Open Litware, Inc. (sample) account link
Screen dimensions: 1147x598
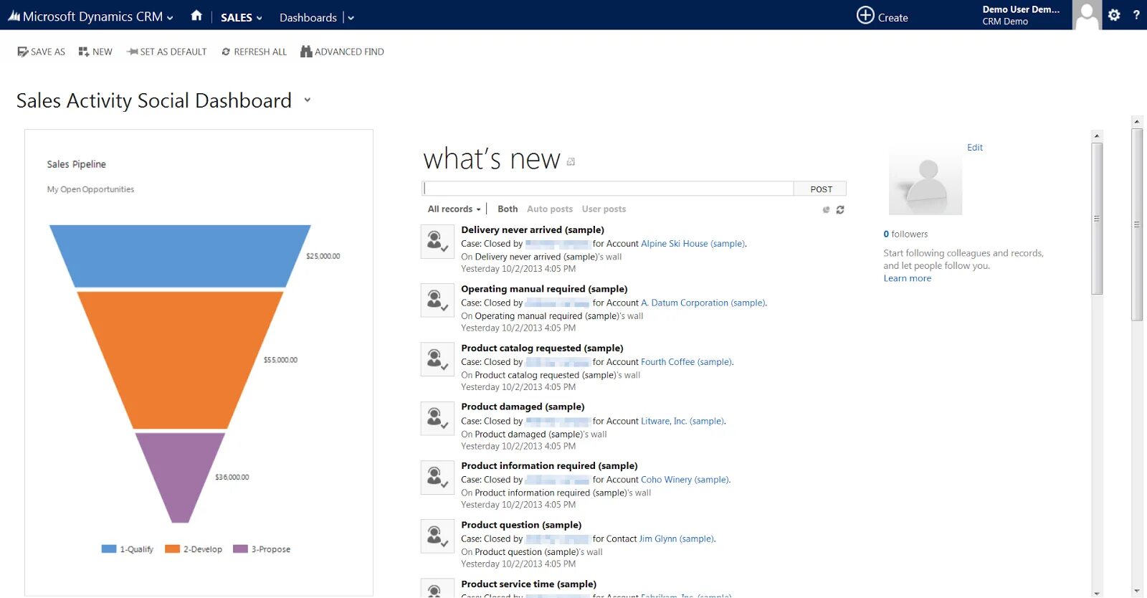click(682, 422)
